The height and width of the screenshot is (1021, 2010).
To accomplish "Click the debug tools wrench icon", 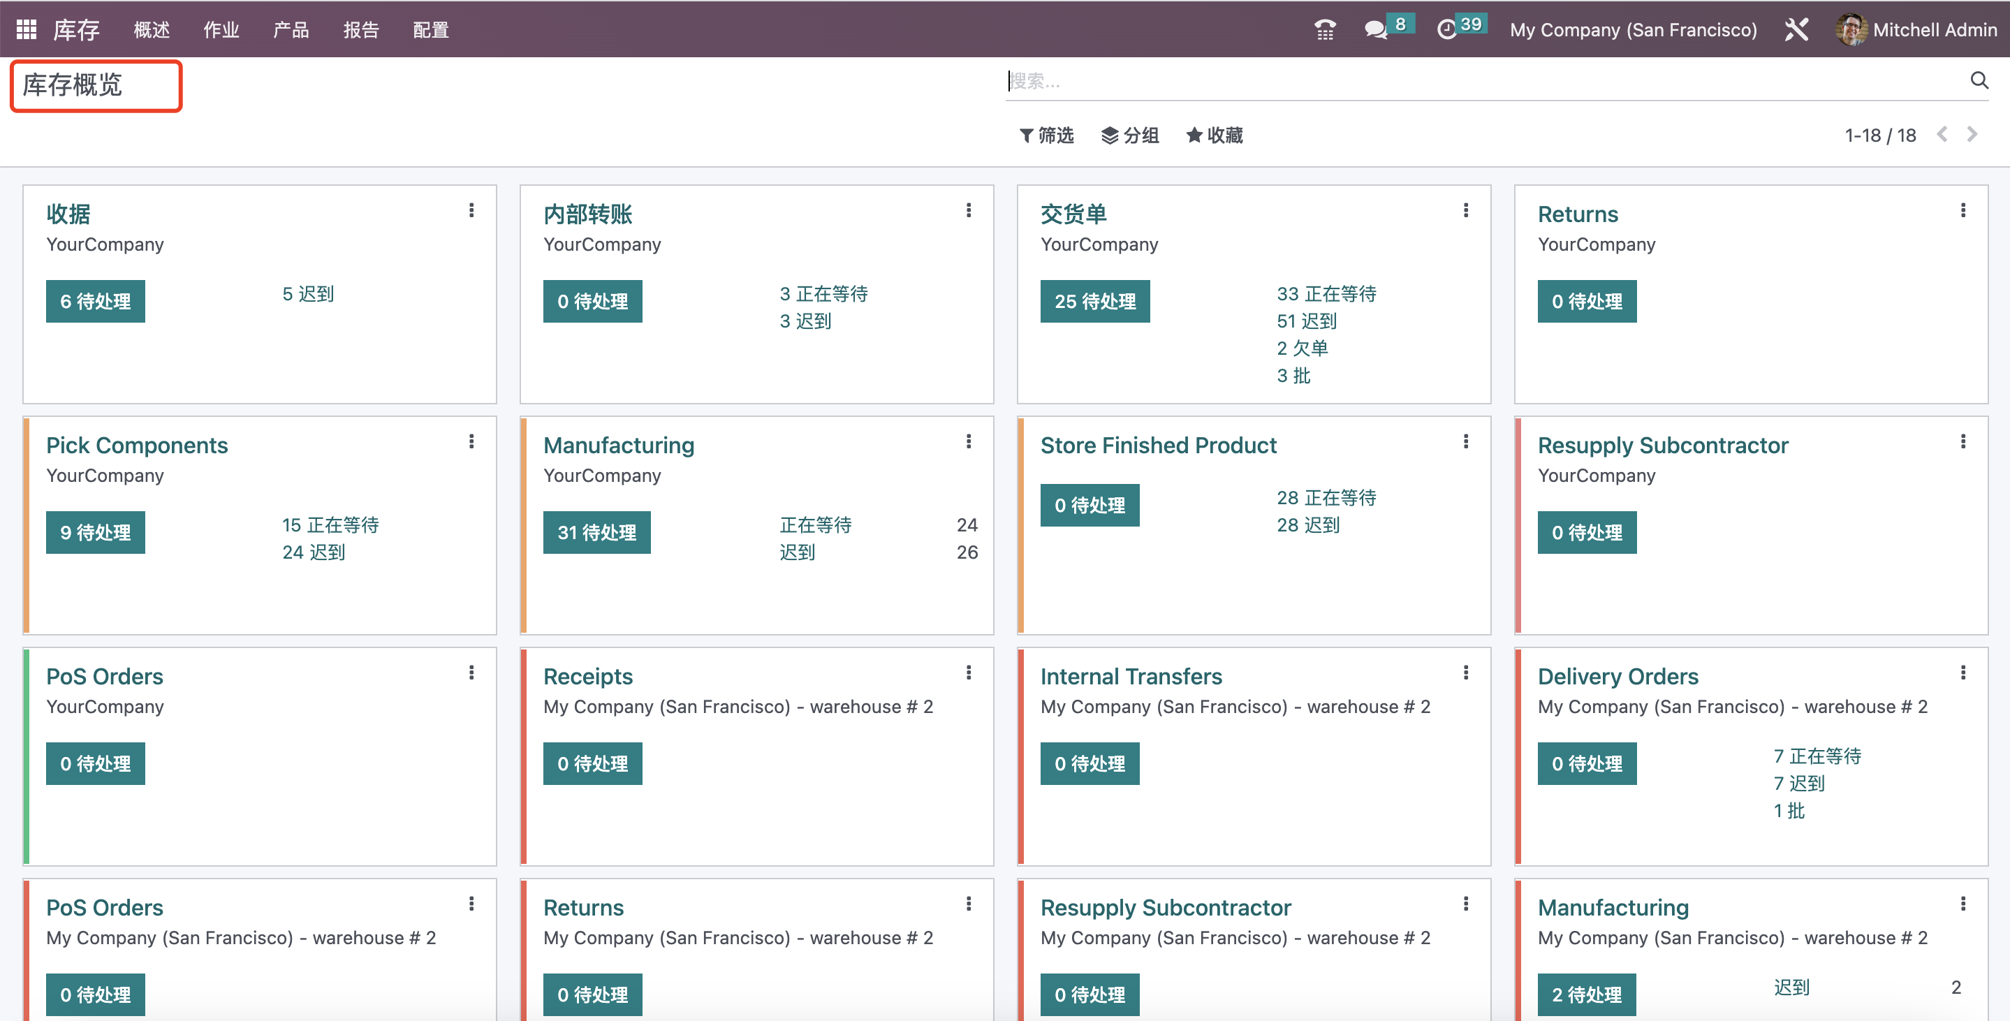I will pyautogui.click(x=1796, y=29).
